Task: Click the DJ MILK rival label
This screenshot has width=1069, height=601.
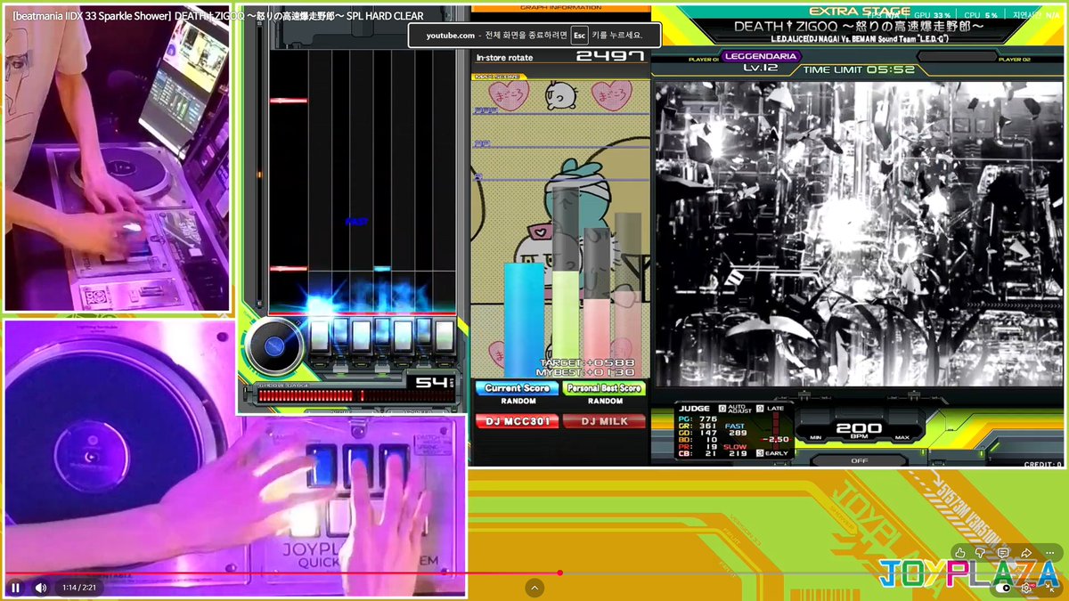Action: (x=604, y=421)
